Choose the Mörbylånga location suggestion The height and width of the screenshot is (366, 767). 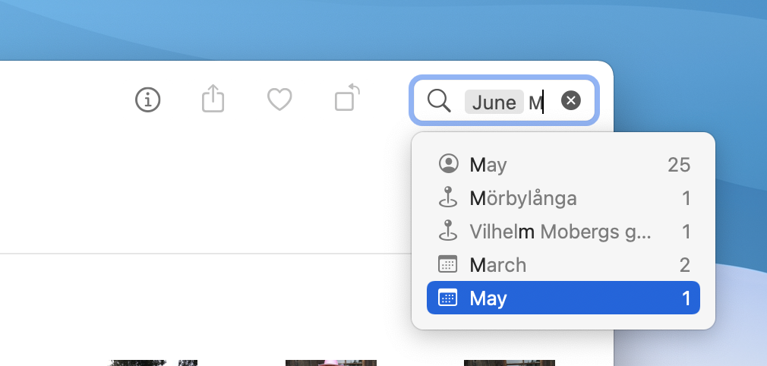(563, 198)
